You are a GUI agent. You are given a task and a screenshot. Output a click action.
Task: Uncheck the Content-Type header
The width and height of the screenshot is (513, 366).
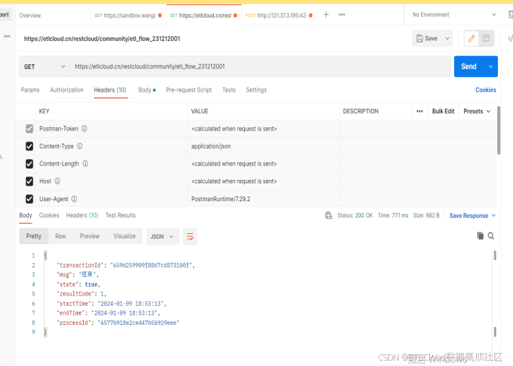pyautogui.click(x=29, y=146)
